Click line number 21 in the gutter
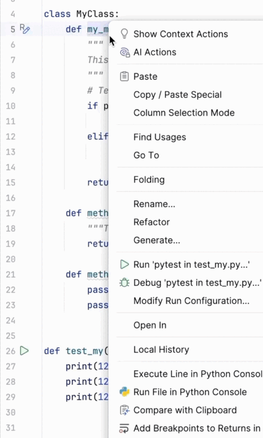Viewport: 263px width, 438px height. (11, 275)
